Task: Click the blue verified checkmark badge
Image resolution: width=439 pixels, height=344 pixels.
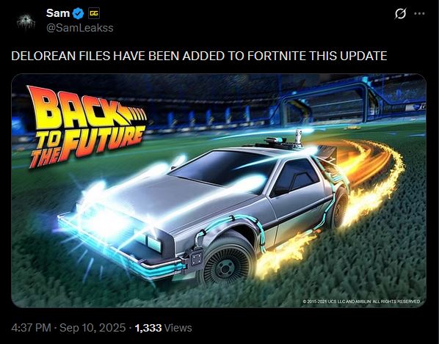Action: (78, 13)
